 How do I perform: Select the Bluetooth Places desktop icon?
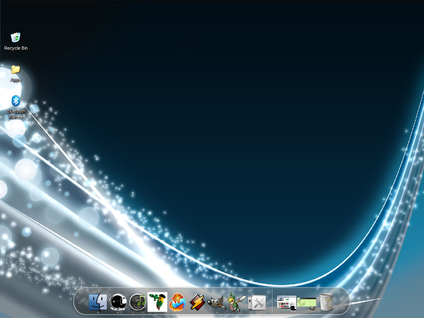[x=16, y=101]
